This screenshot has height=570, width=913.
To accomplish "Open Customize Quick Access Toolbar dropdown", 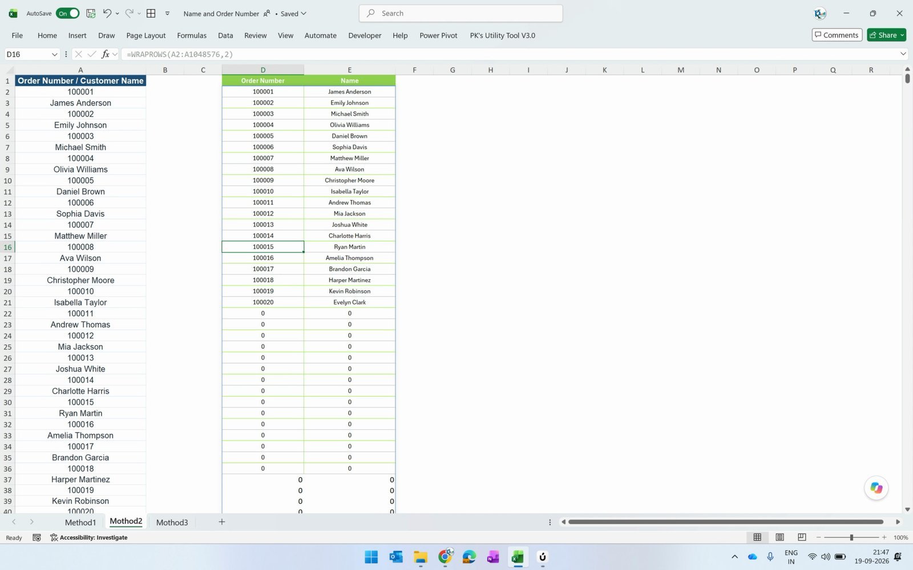I will point(167,14).
